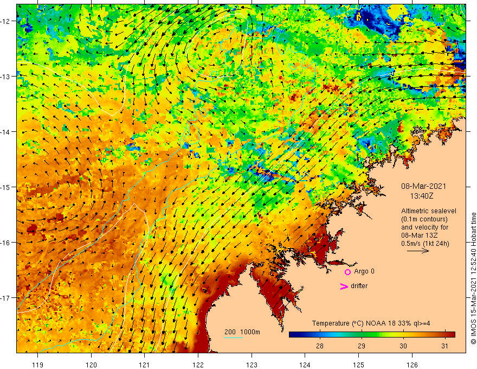The width and height of the screenshot is (477, 369).
Task: Click the 0.5m/s velocity scale arrow
Action: pyautogui.click(x=418, y=251)
